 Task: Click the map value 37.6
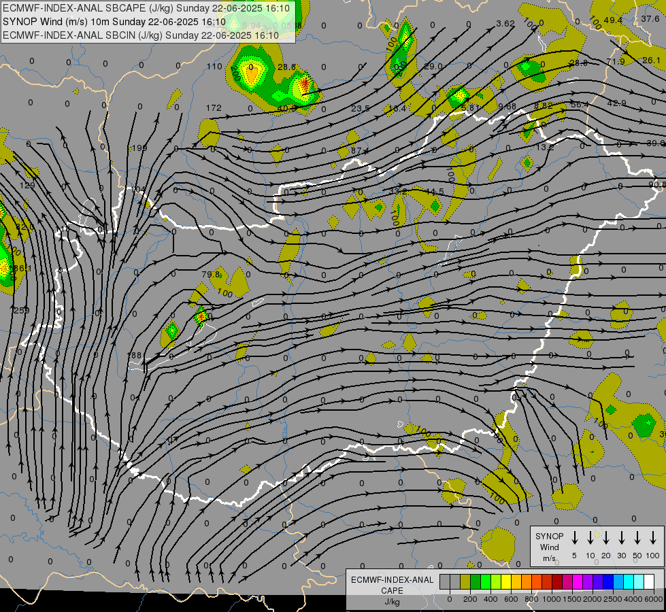click(650, 18)
